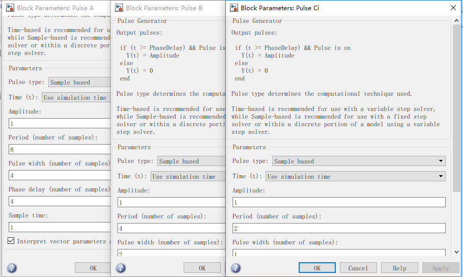
Task: Open help via Pulse B question mark icon
Action: click(x=121, y=268)
